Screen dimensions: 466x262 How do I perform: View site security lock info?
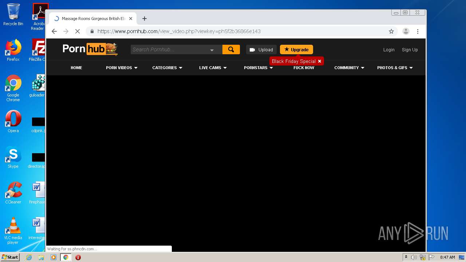tap(92, 31)
